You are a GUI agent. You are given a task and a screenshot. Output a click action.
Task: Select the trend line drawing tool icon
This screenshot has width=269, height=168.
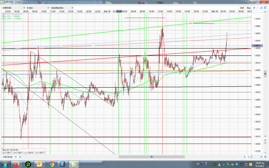click(x=258, y=8)
